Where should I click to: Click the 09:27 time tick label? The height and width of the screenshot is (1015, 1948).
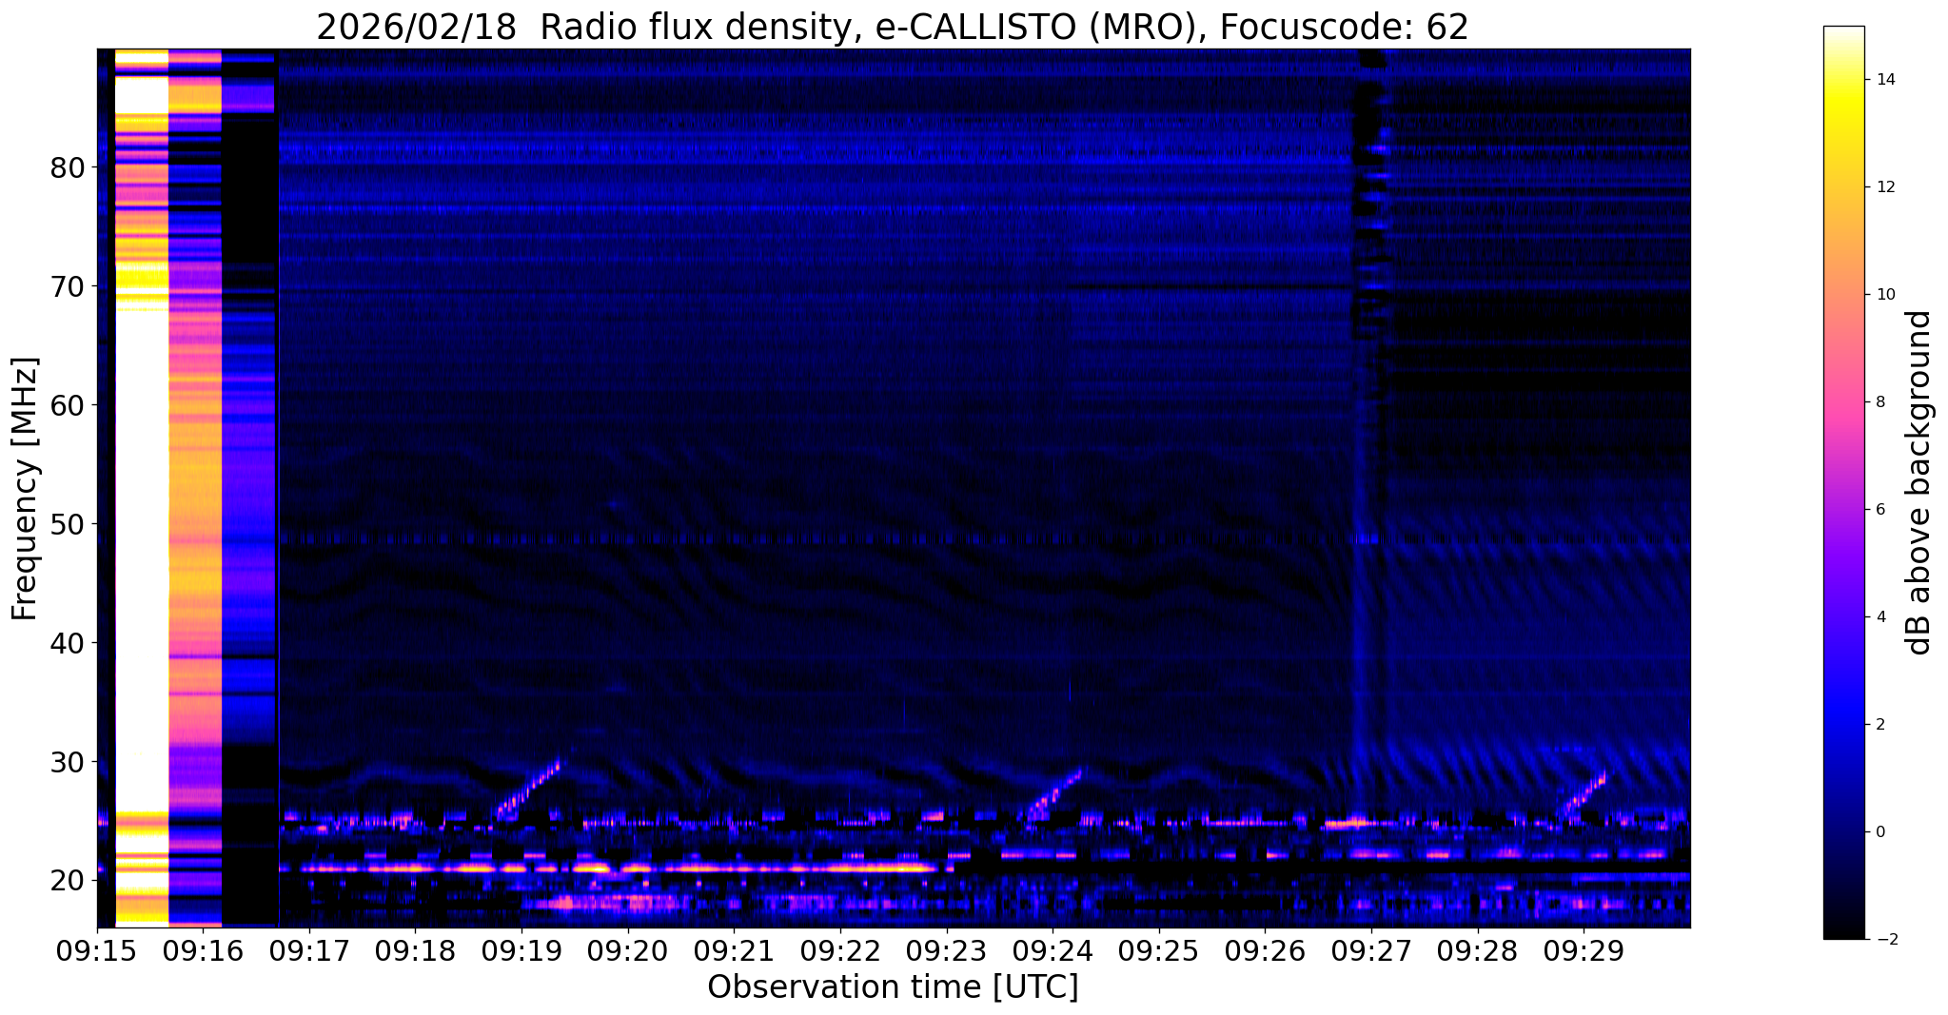(x=1371, y=950)
